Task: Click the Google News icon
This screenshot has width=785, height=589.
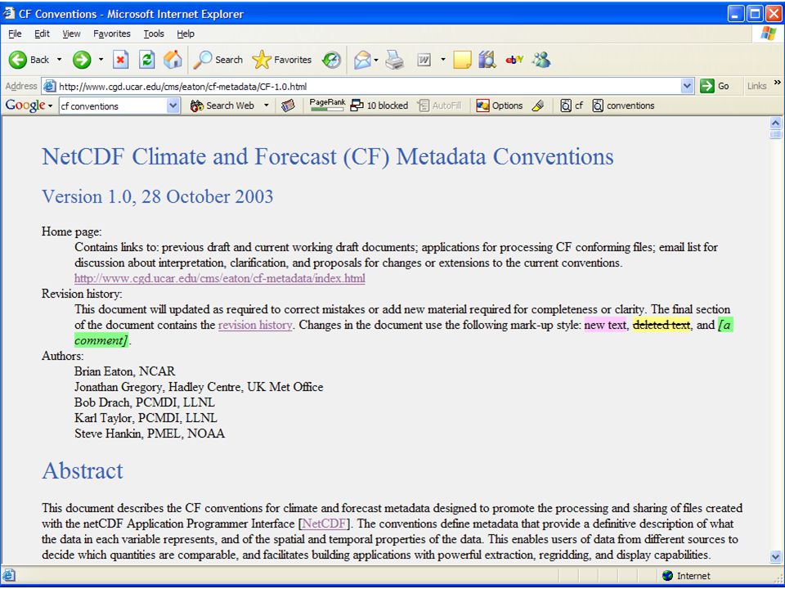Action: pos(288,106)
